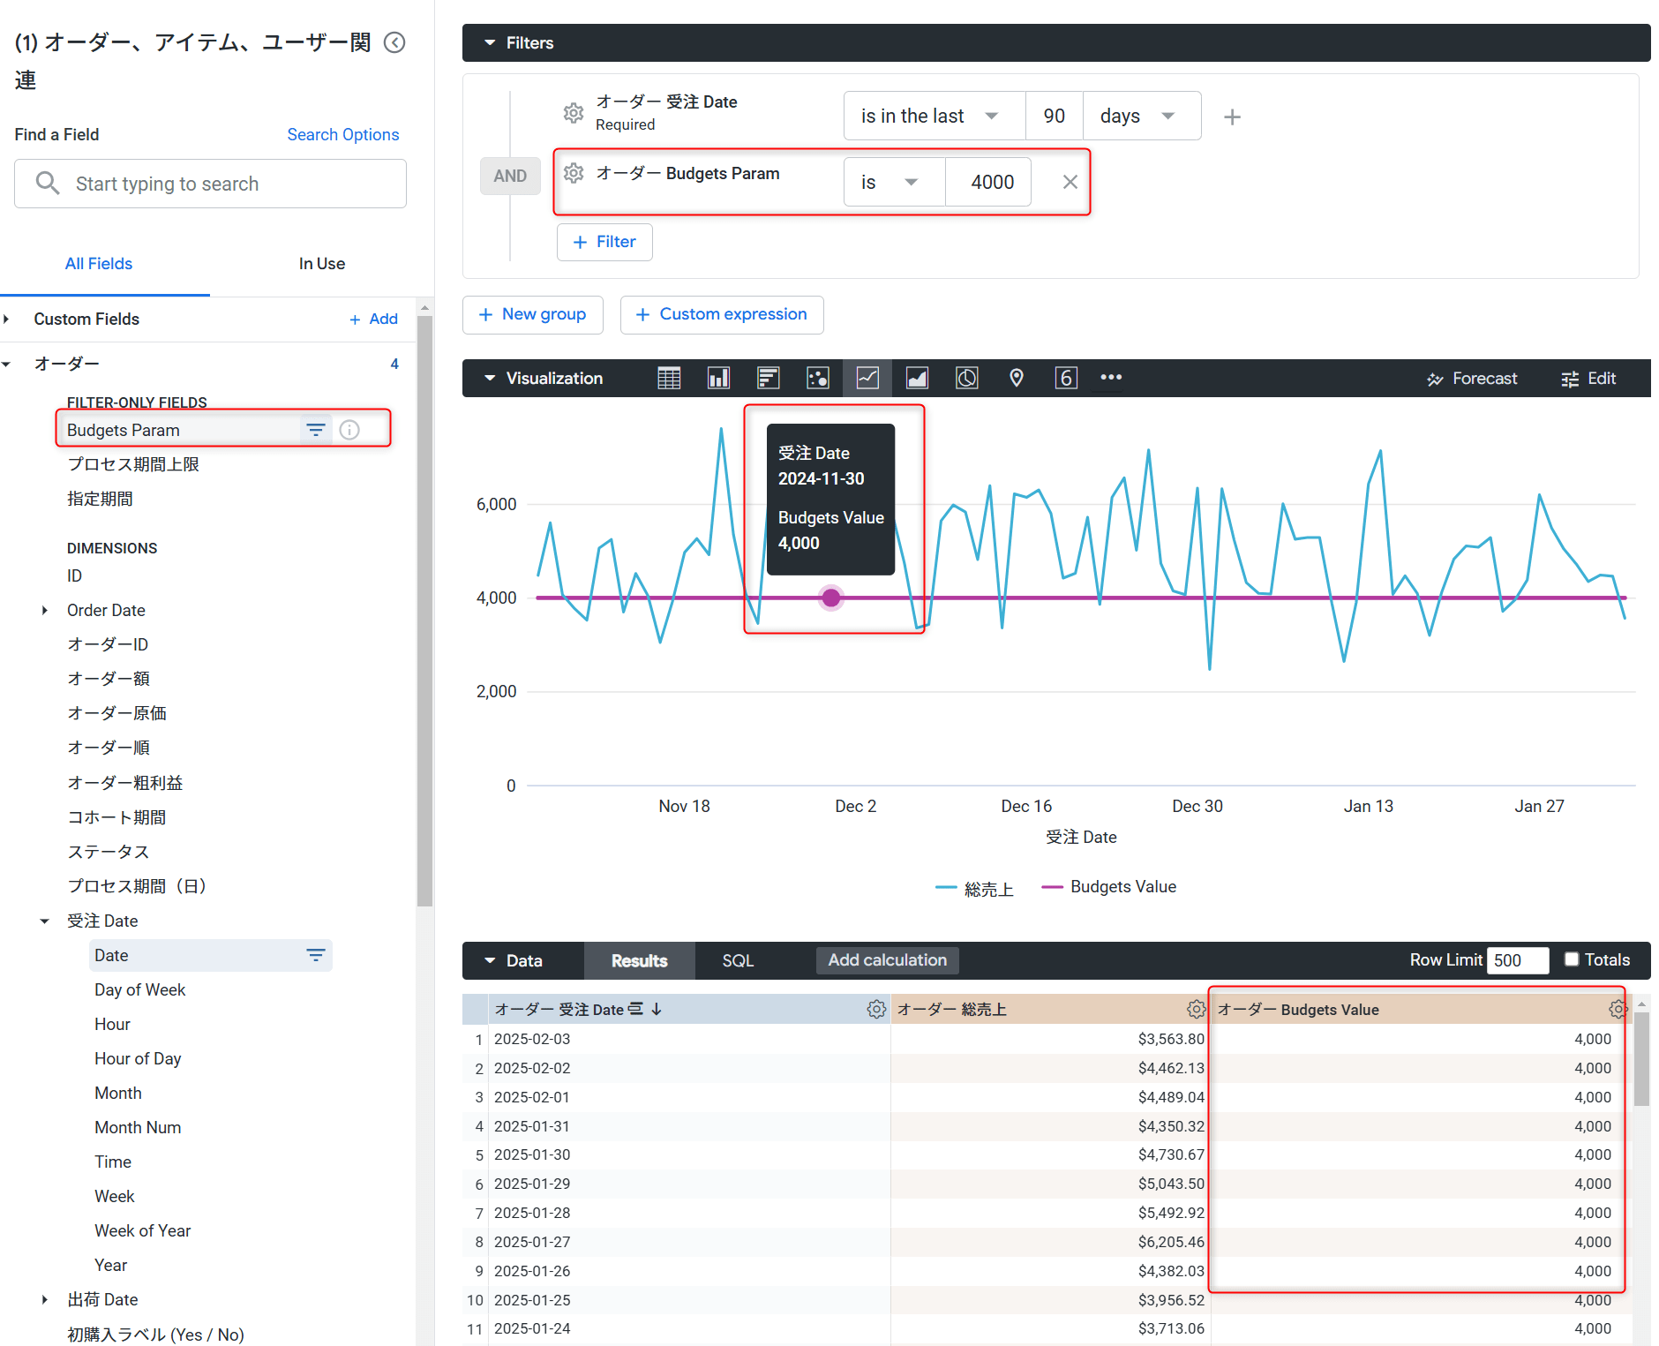Open gear settings for 受注 Date filter
This screenshot has height=1346, width=1659.
click(x=574, y=113)
